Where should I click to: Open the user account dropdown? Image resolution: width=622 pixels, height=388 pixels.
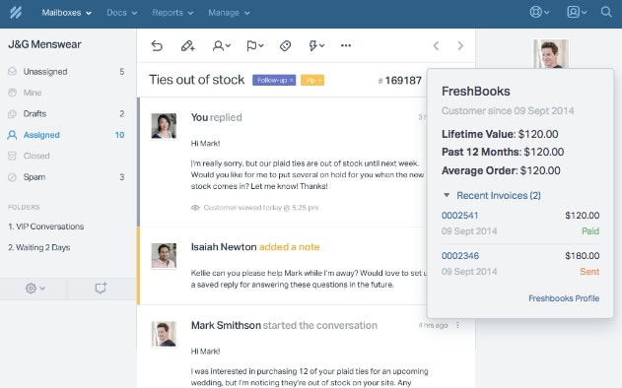(577, 12)
